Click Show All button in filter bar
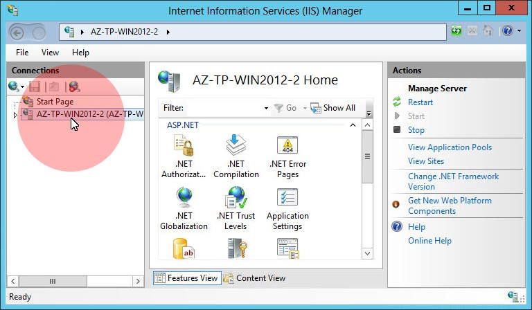This screenshot has height=310, width=532. point(333,108)
